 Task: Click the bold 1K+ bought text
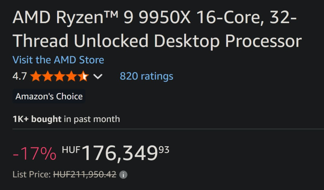pos(37,119)
